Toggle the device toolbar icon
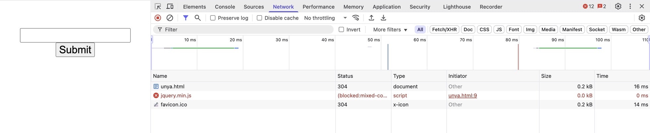The width and height of the screenshot is (650, 133). click(x=170, y=6)
